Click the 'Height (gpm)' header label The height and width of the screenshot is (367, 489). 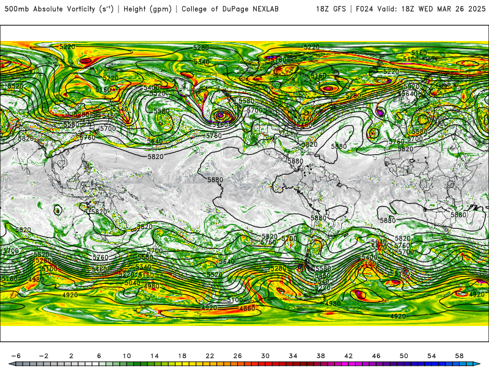(147, 9)
